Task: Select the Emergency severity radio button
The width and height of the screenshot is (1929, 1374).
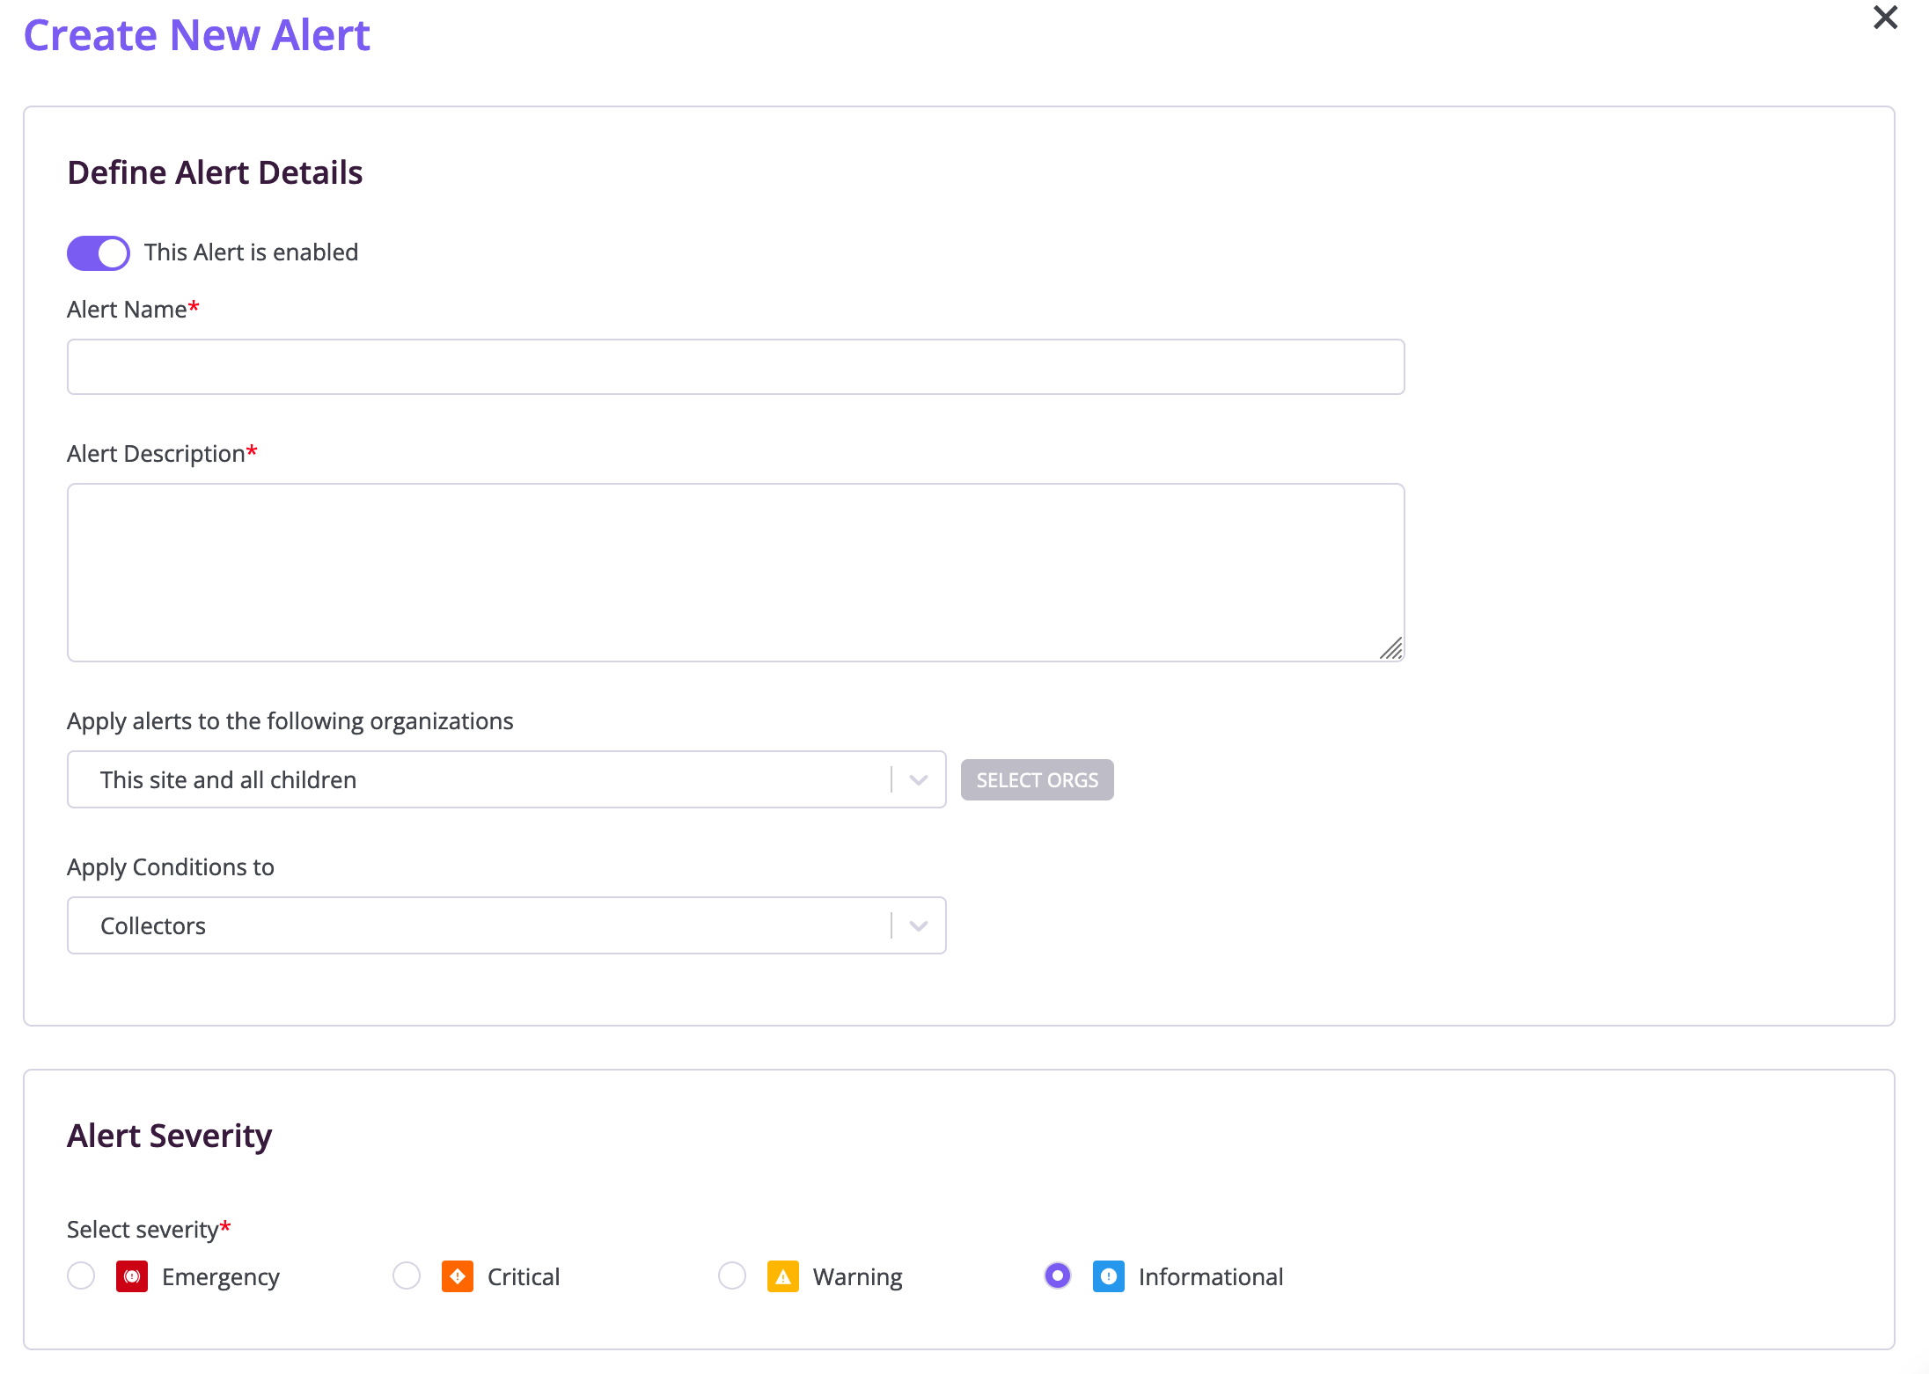Action: pos(81,1275)
